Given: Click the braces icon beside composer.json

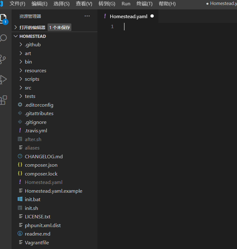Looking at the screenshot, I should point(20,165).
